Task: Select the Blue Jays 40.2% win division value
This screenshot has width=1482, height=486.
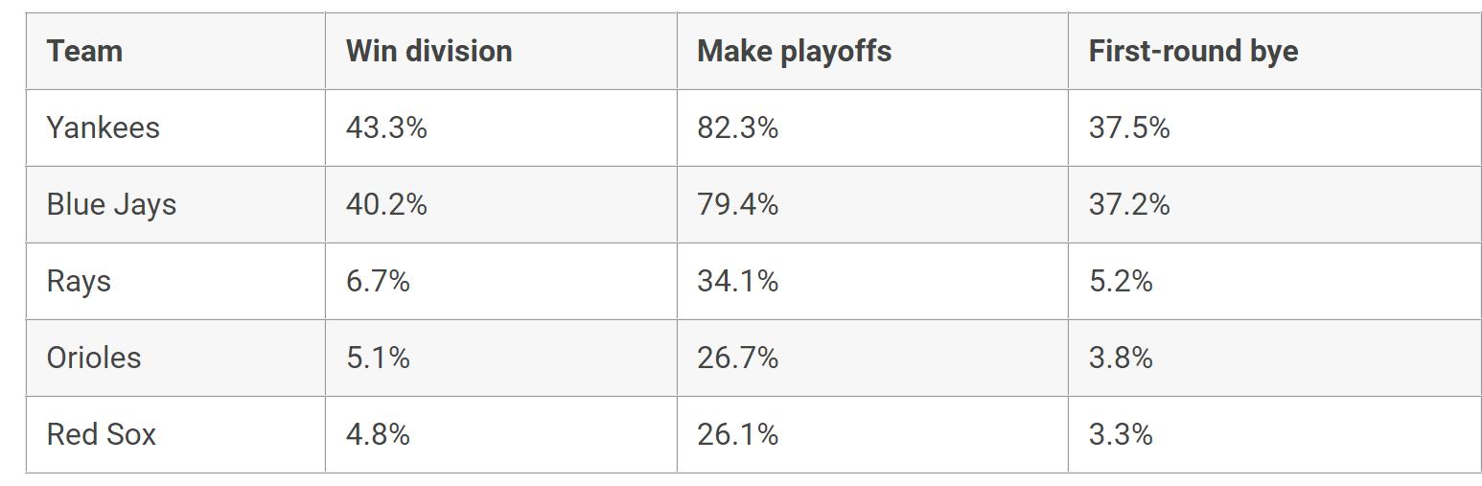Action: point(386,204)
